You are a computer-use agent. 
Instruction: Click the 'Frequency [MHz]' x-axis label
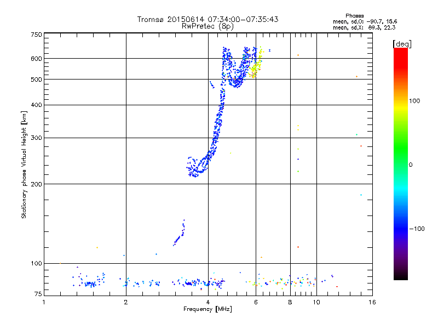coord(208,309)
